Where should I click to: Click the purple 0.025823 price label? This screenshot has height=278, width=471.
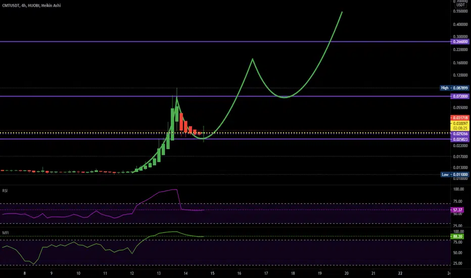pyautogui.click(x=460, y=140)
